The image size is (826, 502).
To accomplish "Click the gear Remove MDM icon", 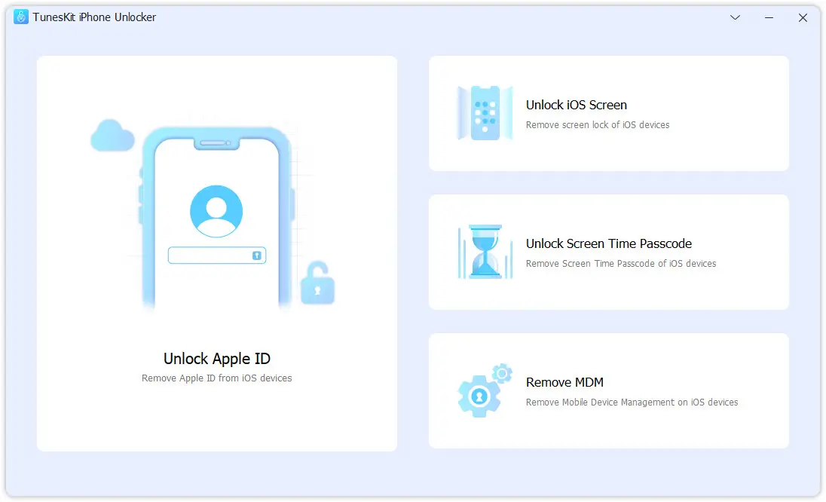I will [x=485, y=390].
